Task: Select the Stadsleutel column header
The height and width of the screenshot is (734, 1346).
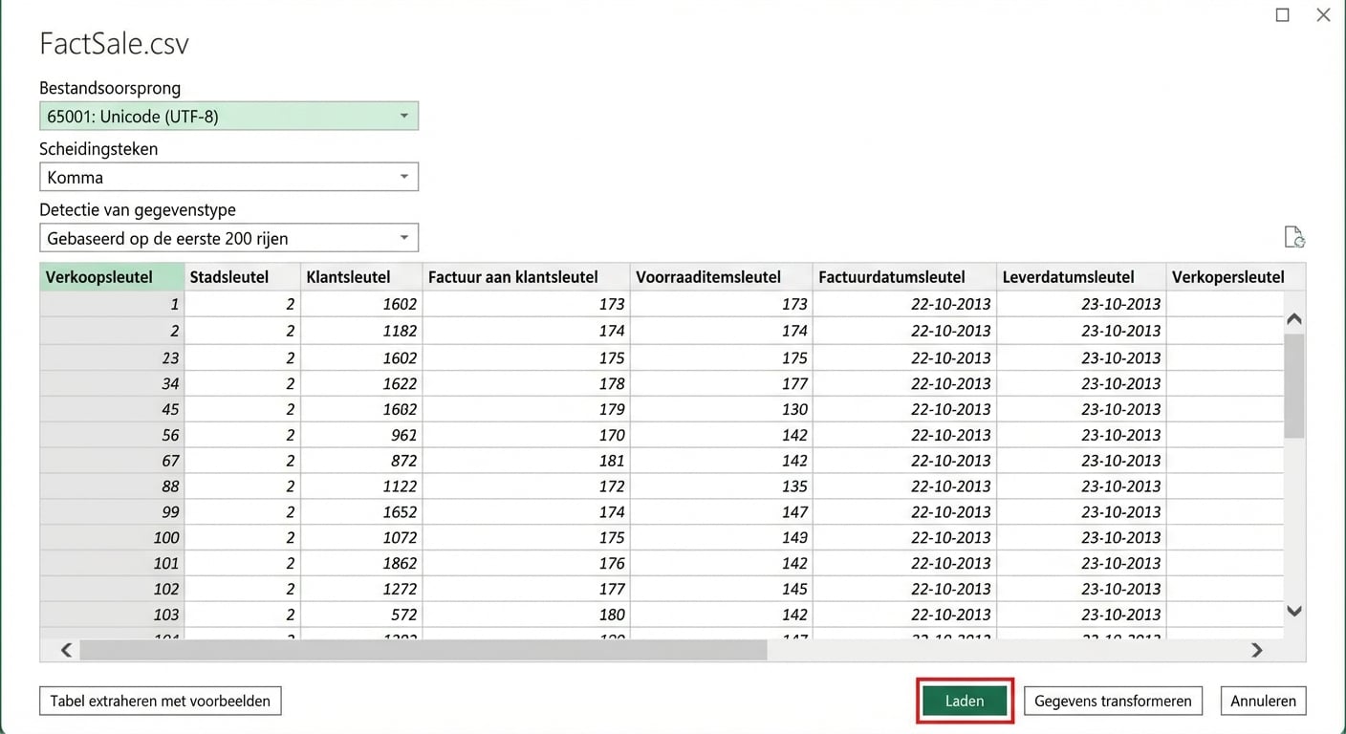Action: [x=228, y=276]
